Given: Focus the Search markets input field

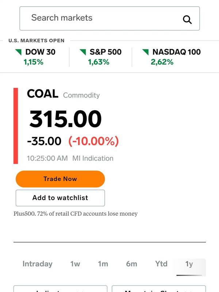Looking at the screenshot, I should tap(109, 18).
